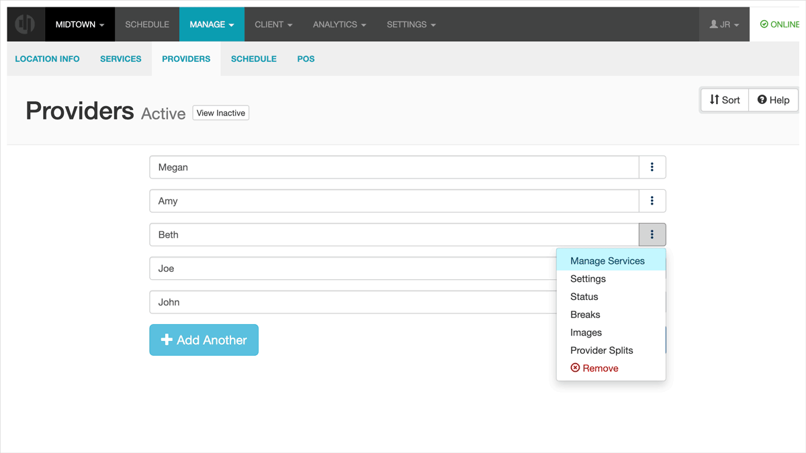Image resolution: width=806 pixels, height=453 pixels.
Task: Select Manage Services from context menu
Action: (607, 261)
